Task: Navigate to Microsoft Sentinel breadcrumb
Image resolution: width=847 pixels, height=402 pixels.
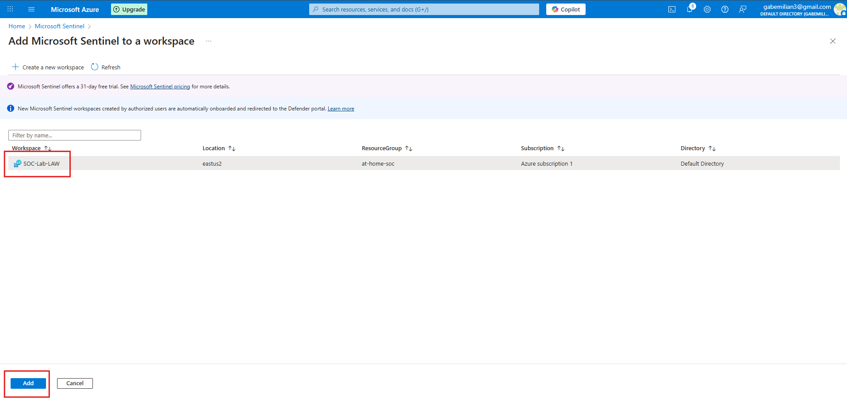Action: pos(60,26)
